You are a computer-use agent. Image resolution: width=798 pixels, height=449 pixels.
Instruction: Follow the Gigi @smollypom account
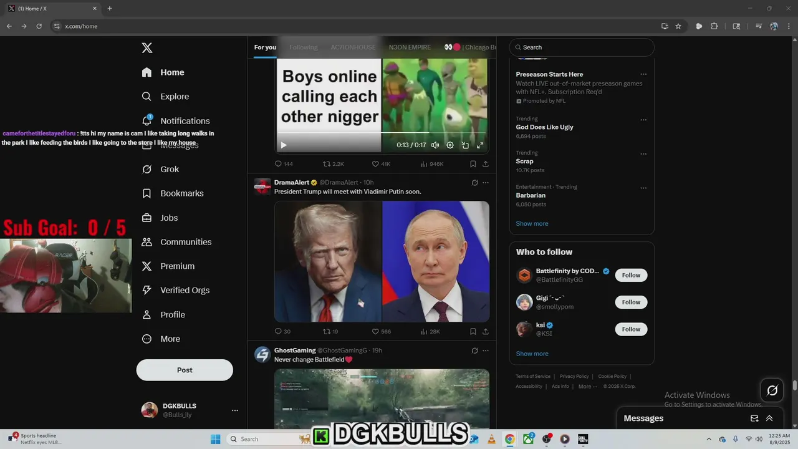(631, 302)
